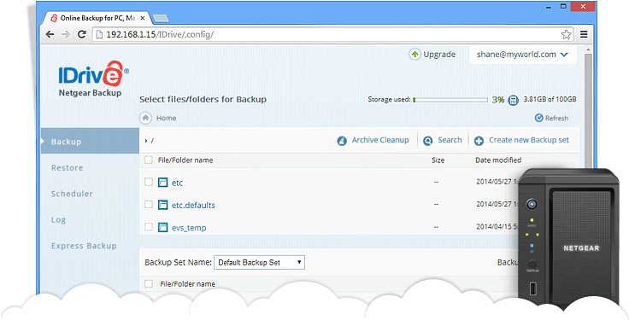The width and height of the screenshot is (629, 320).
Task: Click the Refresh circular arrow icon
Action: point(538,118)
